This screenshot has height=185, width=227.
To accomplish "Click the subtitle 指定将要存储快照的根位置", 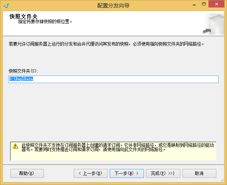I will click(45, 22).
